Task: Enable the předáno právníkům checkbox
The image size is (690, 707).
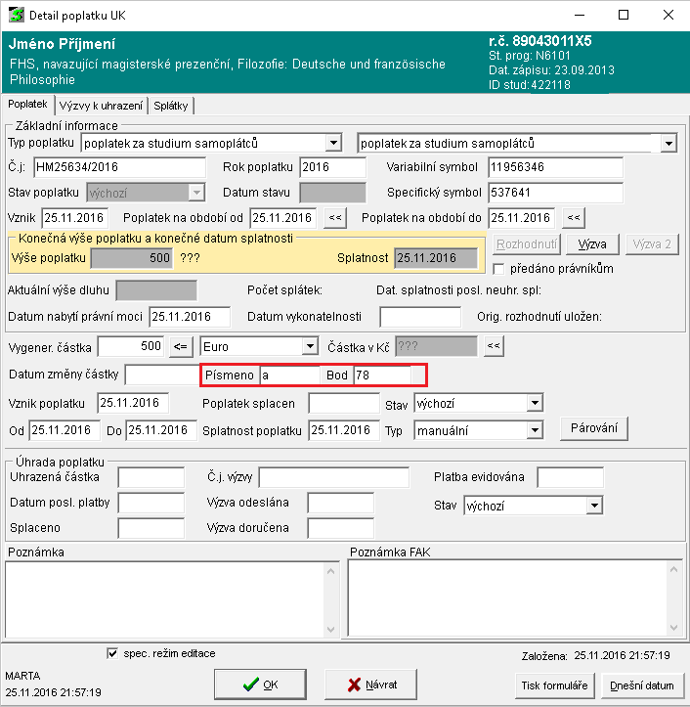Action: point(499,269)
